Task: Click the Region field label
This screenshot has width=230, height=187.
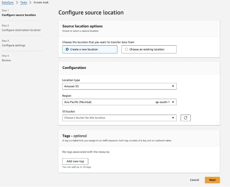Action: pyautogui.click(x=67, y=96)
